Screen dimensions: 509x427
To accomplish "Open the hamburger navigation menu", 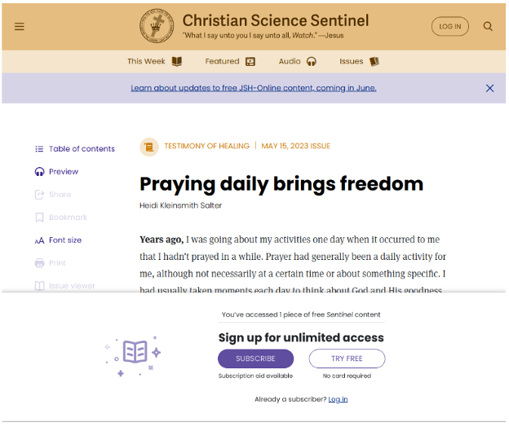I will click(20, 27).
